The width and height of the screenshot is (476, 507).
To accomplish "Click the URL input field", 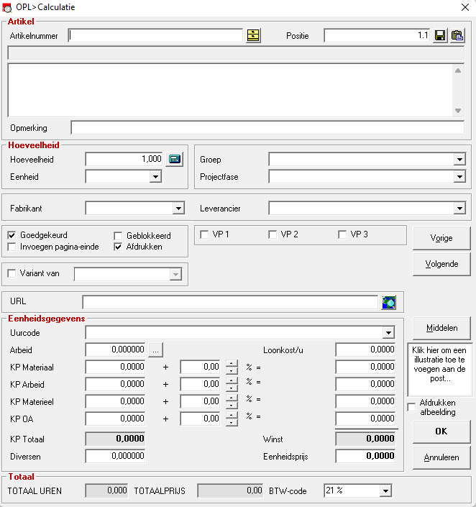I will [x=230, y=303].
